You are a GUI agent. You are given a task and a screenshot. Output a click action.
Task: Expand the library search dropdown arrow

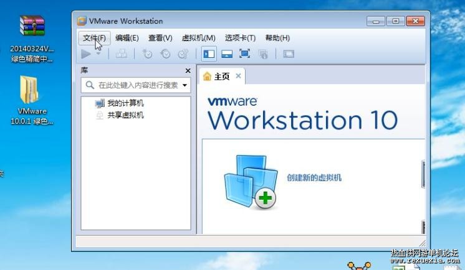pyautogui.click(x=185, y=85)
